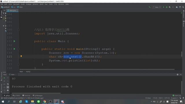Screen dimensions: 185x104
Task: Open the VCS menu
Action: tap(55, 4)
